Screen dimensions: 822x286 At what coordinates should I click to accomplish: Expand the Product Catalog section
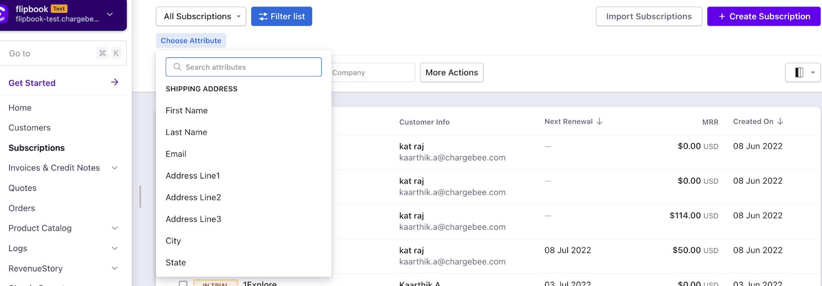click(x=115, y=228)
